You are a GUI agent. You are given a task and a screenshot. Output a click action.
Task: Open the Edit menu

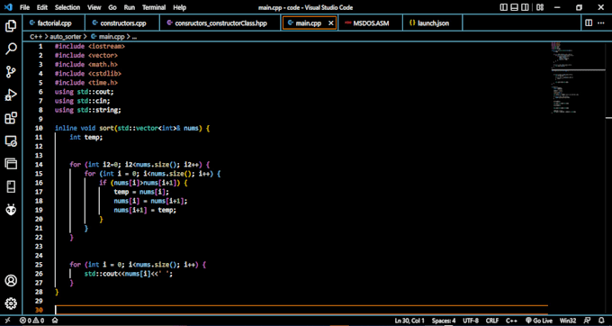click(x=42, y=7)
